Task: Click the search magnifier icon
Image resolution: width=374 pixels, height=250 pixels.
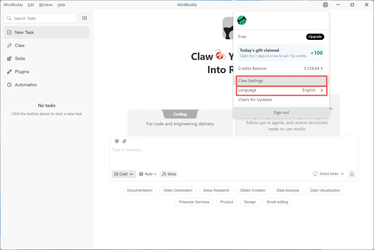Action: click(x=9, y=18)
